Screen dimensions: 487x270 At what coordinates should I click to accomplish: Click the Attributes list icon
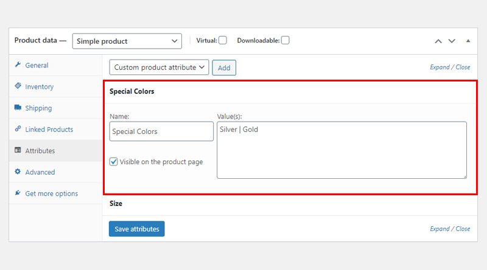(18, 150)
